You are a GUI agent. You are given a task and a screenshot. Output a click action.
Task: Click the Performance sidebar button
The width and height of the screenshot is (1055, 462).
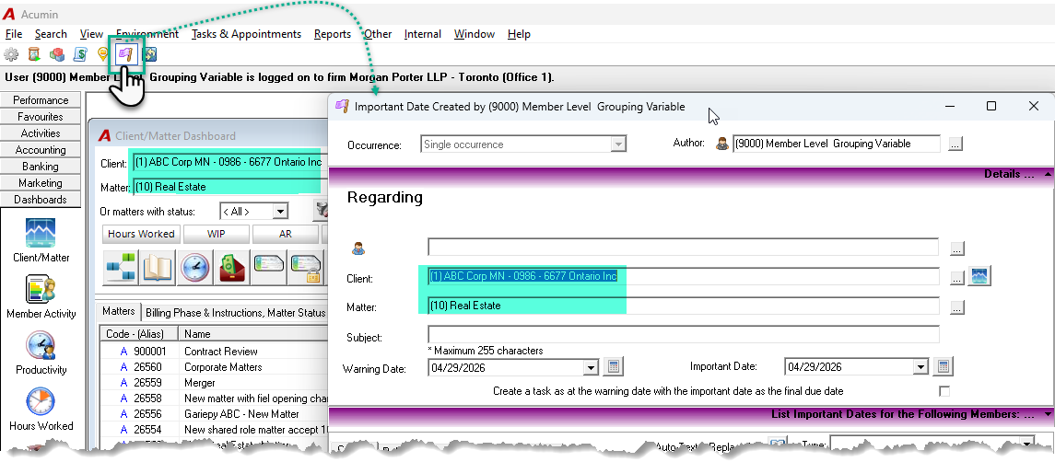point(41,100)
